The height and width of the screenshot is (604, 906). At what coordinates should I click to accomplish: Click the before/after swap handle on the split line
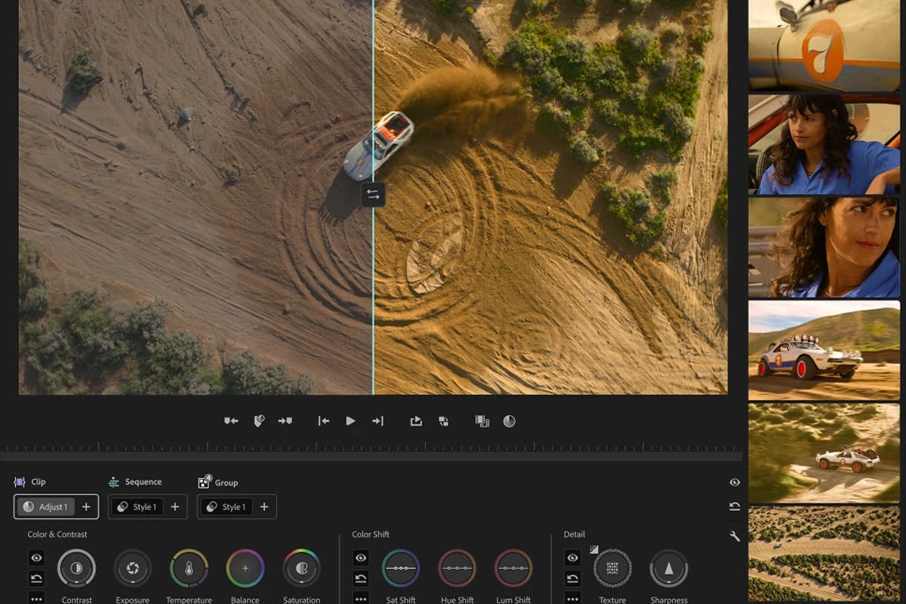click(x=373, y=194)
